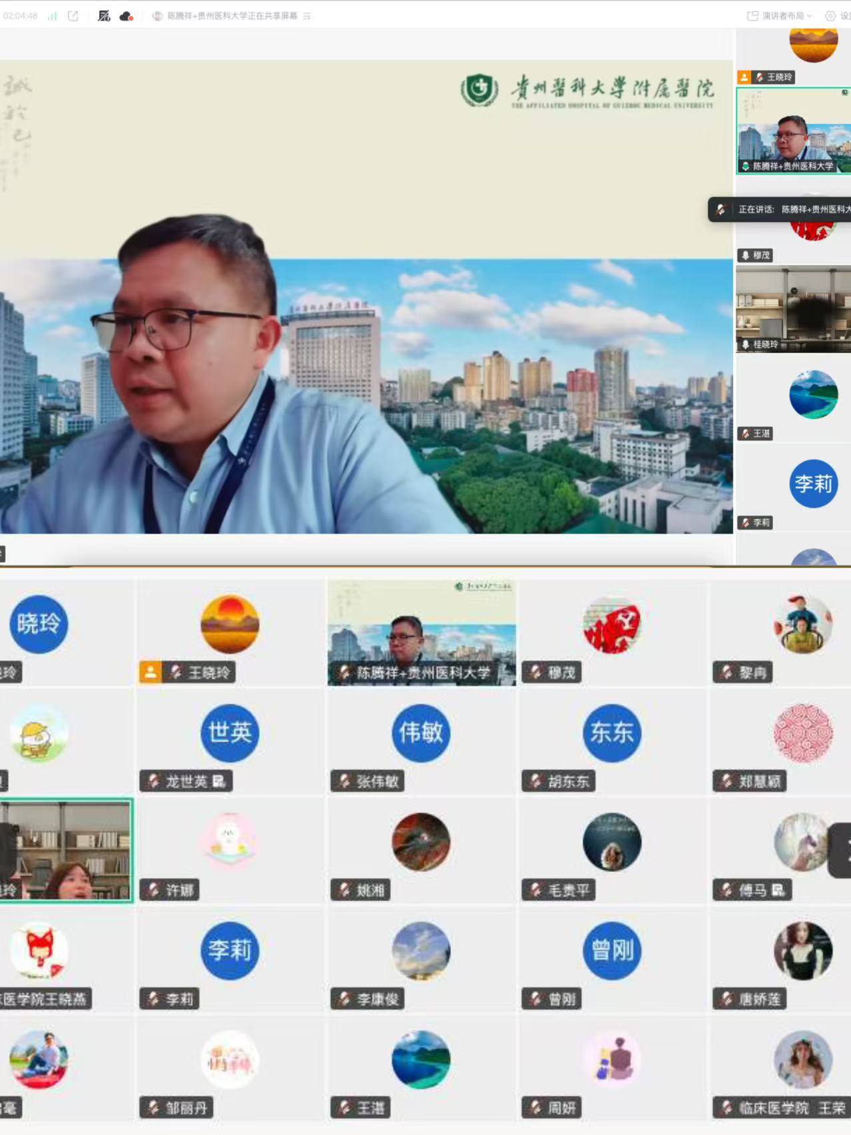Click the crossed-out document icon in top bar
This screenshot has width=851, height=1135.
pos(104,16)
